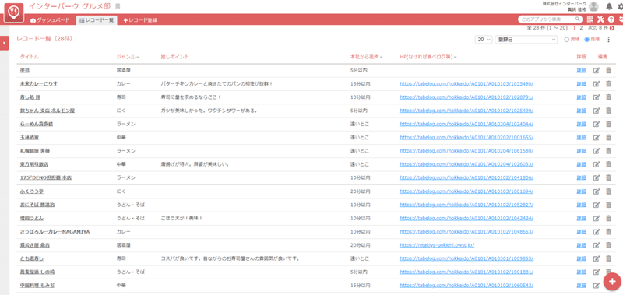This screenshot has width=623, height=295.
Task: Click the ごぼう天が！美味！ comment cell
Action: (181, 218)
